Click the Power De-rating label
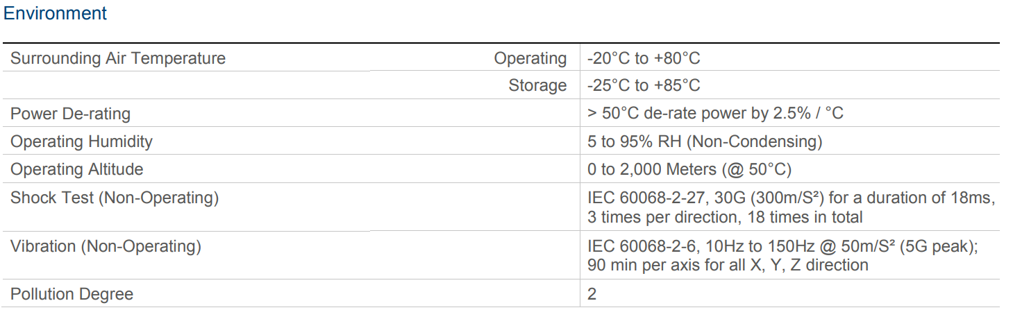This screenshot has height=310, width=1013. click(70, 114)
